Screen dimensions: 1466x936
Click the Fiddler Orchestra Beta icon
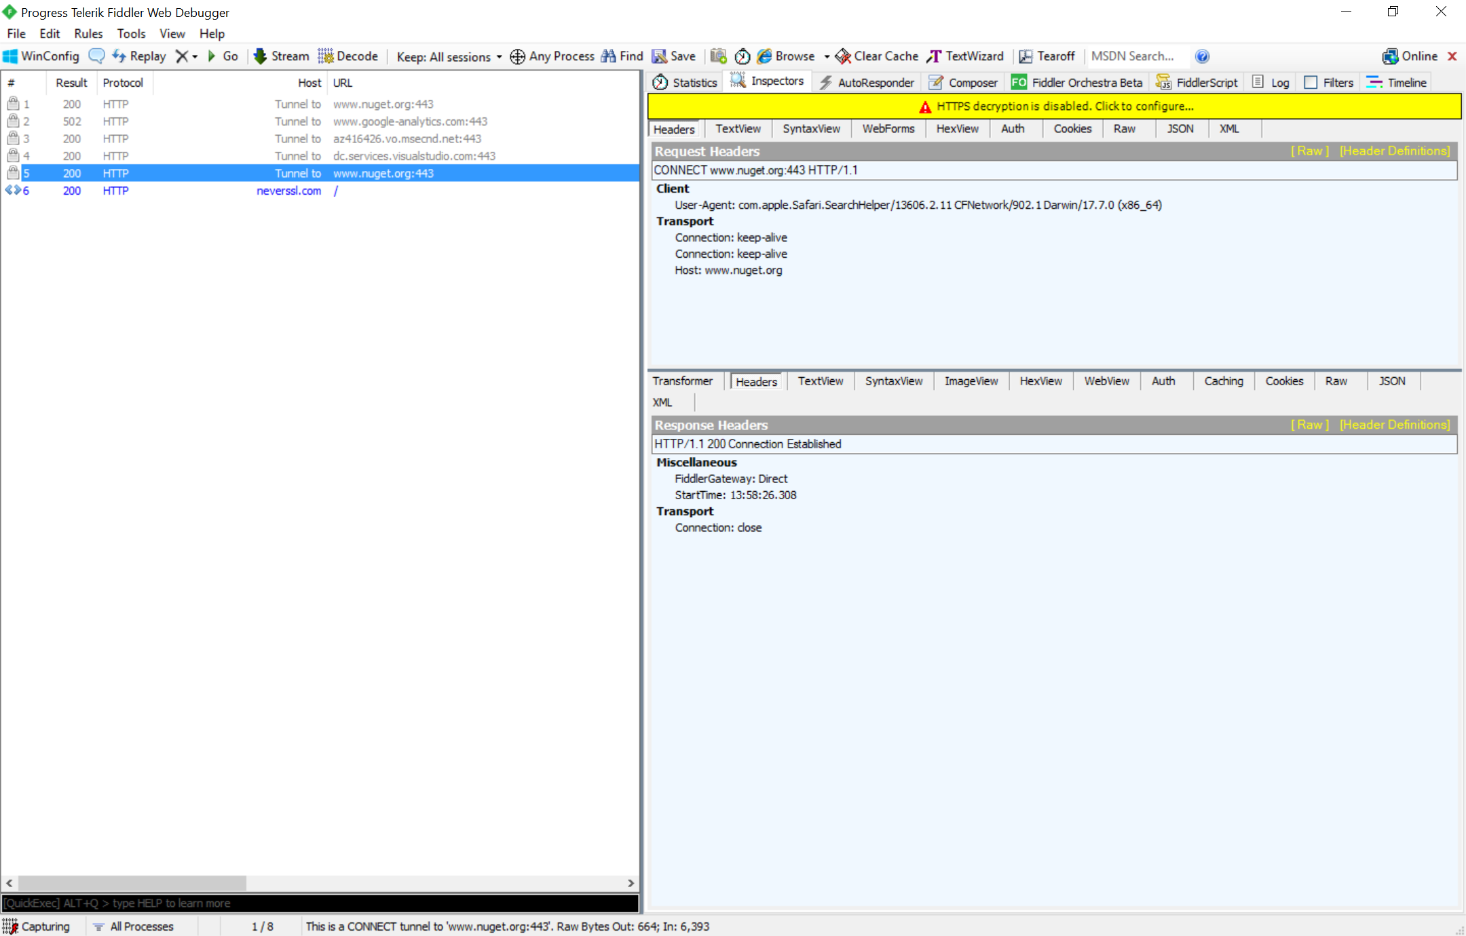(x=1020, y=81)
